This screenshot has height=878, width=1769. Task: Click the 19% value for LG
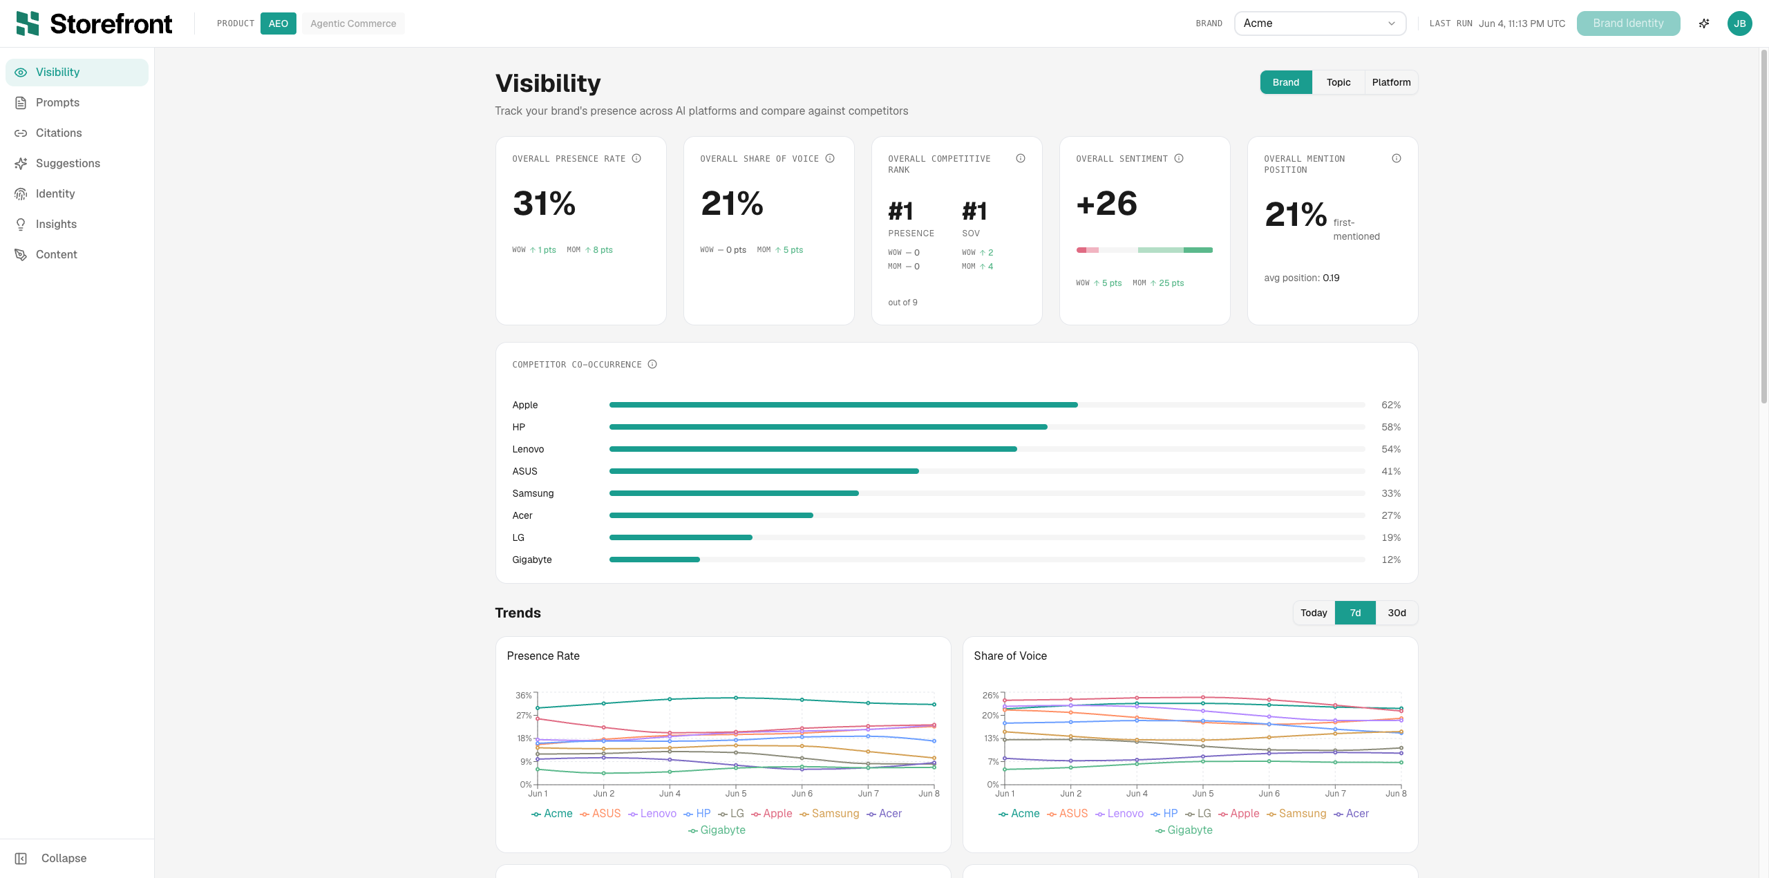pos(1390,537)
